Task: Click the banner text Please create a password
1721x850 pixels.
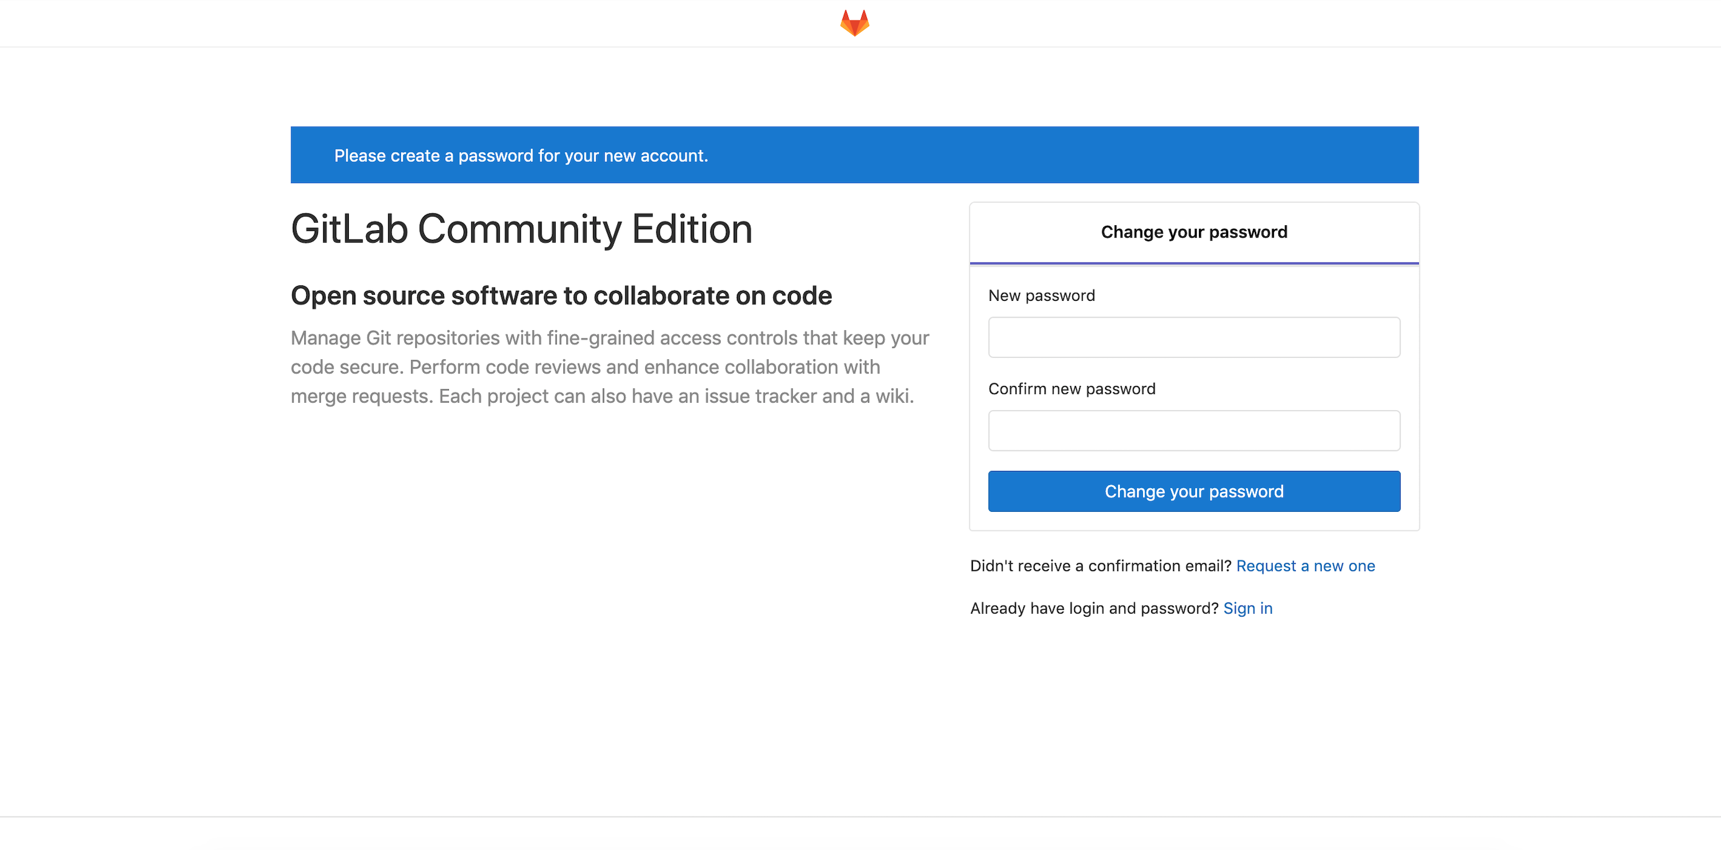Action: point(520,156)
